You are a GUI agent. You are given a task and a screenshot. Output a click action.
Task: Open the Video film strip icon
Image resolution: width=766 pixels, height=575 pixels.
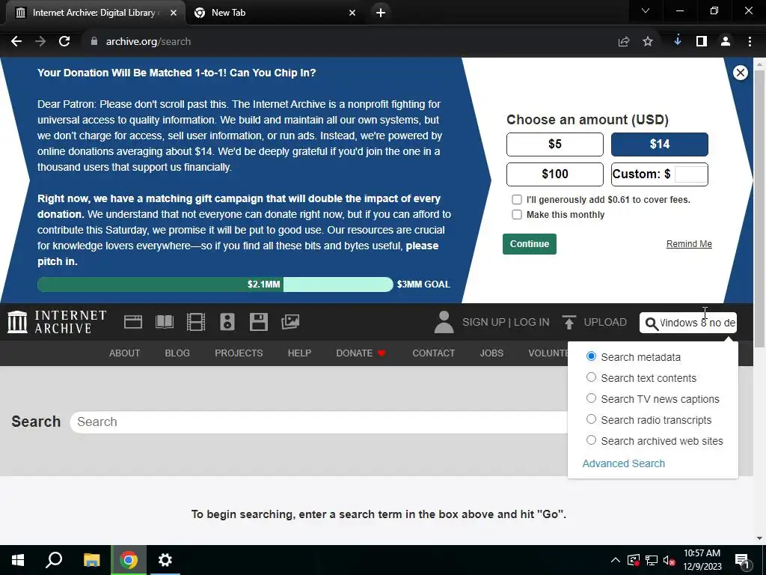click(x=196, y=322)
